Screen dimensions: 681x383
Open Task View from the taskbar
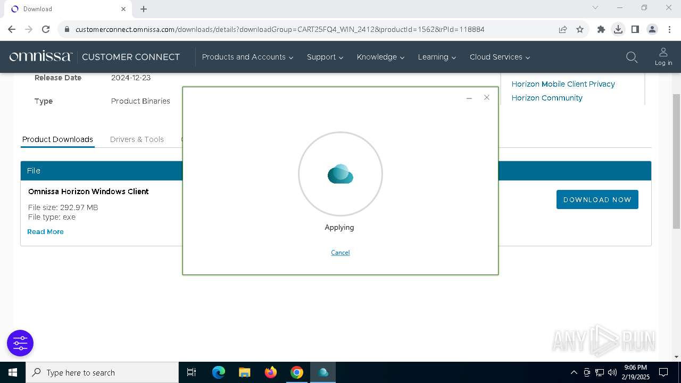(192, 372)
